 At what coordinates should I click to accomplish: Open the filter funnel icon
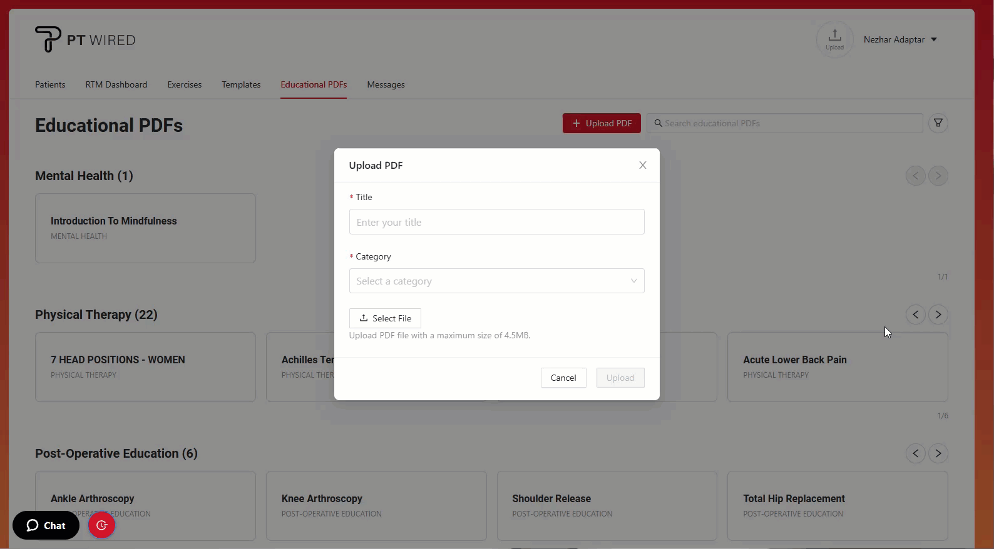pyautogui.click(x=938, y=123)
